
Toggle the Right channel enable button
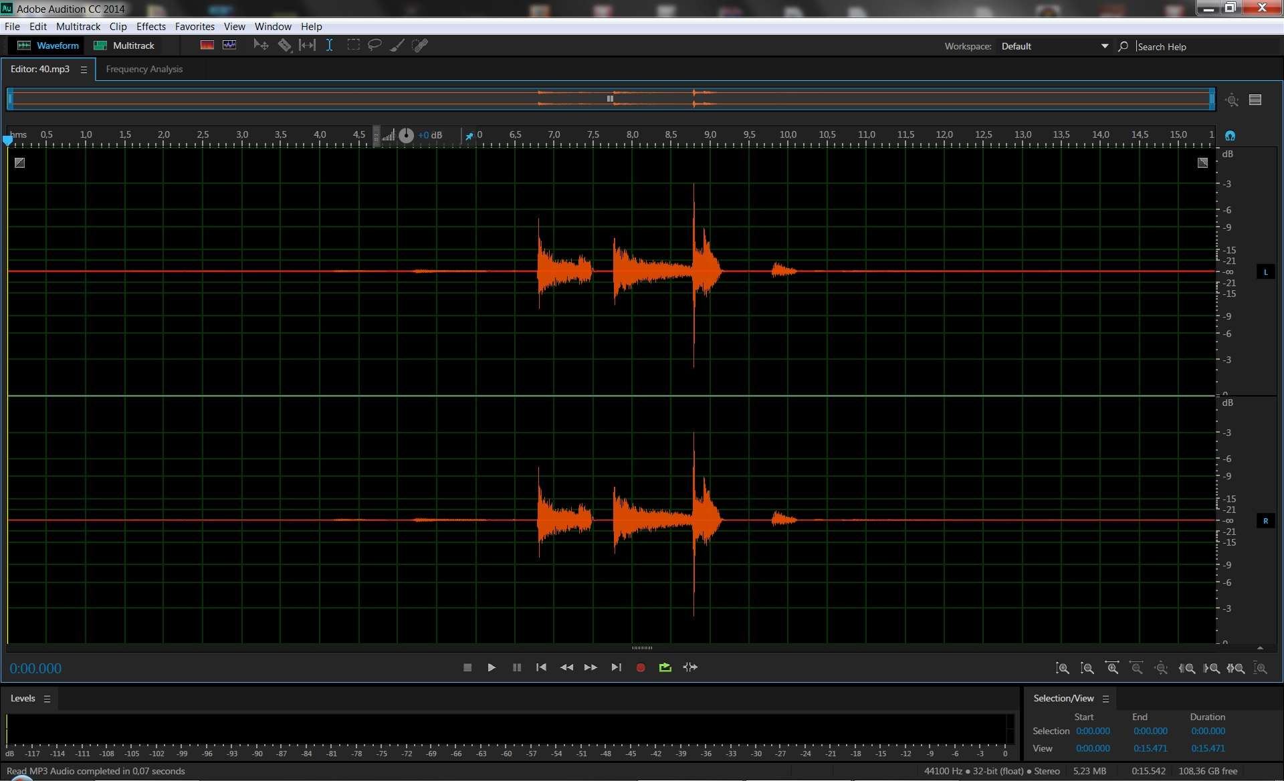pyautogui.click(x=1265, y=521)
